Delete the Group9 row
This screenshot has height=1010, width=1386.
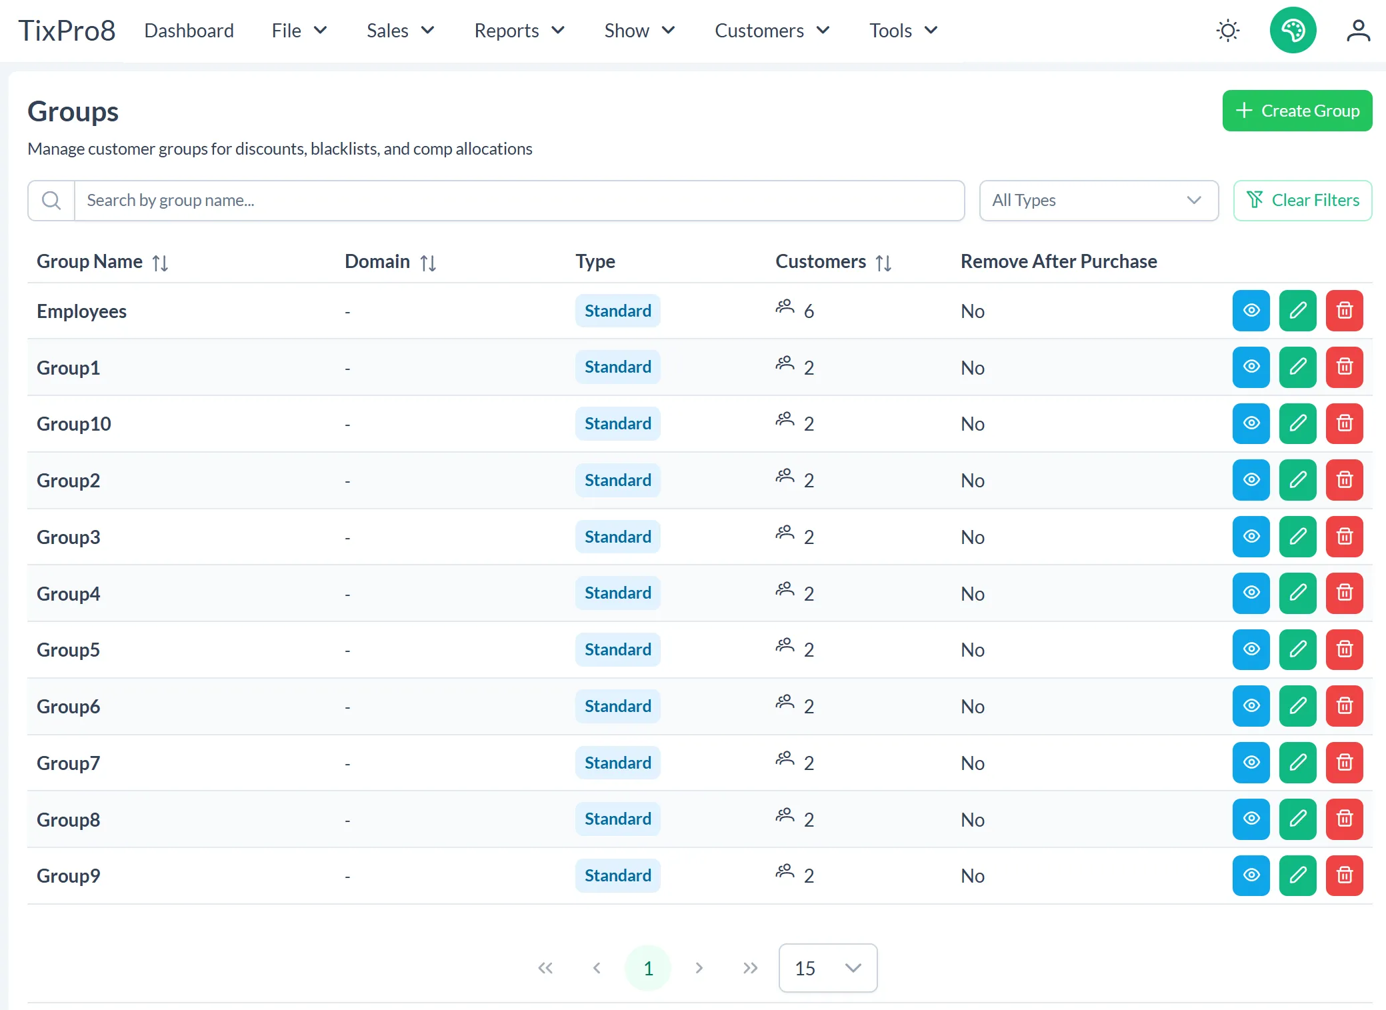(x=1344, y=875)
